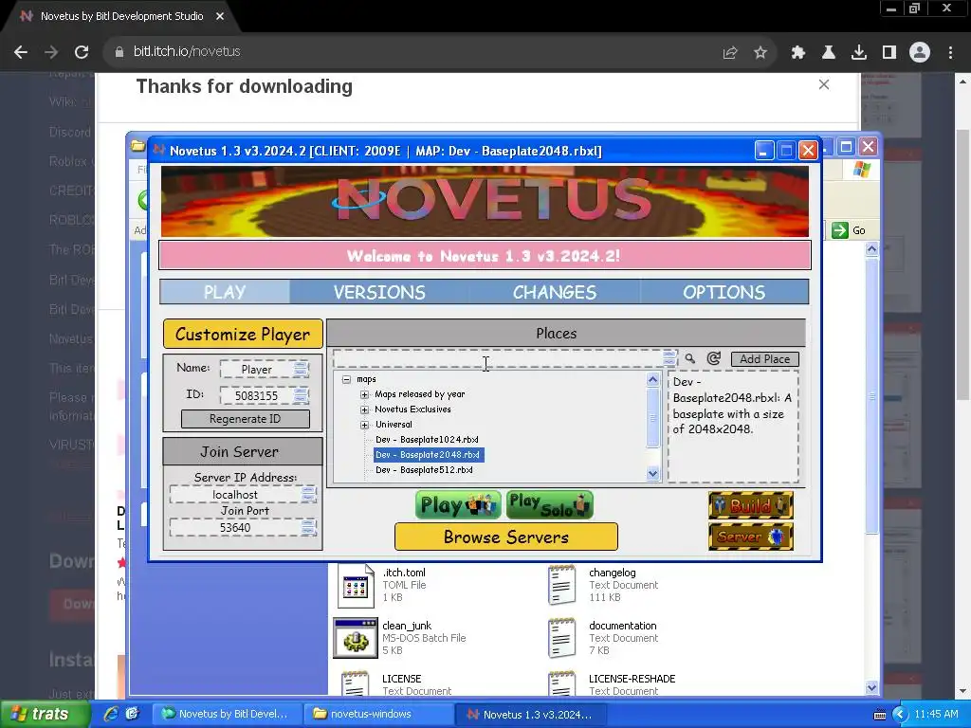Switch to Novetus 1.3 v3.2024 taskbar item
This screenshot has height=728, width=971.
click(529, 714)
